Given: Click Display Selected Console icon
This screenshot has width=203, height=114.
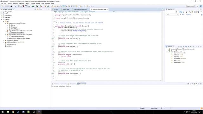Looking at the screenshot, I should 191,84.
